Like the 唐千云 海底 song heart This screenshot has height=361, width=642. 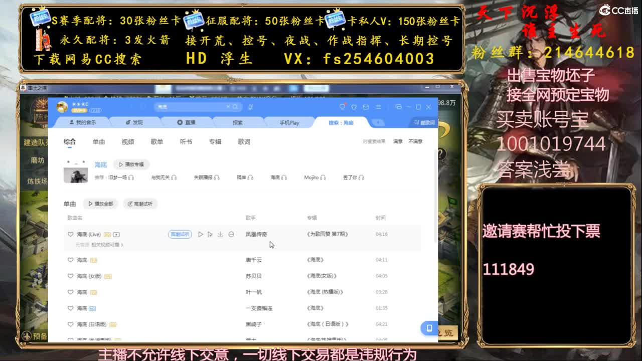[70, 260]
